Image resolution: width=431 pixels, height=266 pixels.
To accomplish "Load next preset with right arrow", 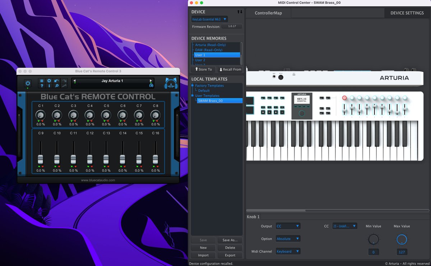I will [151, 81].
